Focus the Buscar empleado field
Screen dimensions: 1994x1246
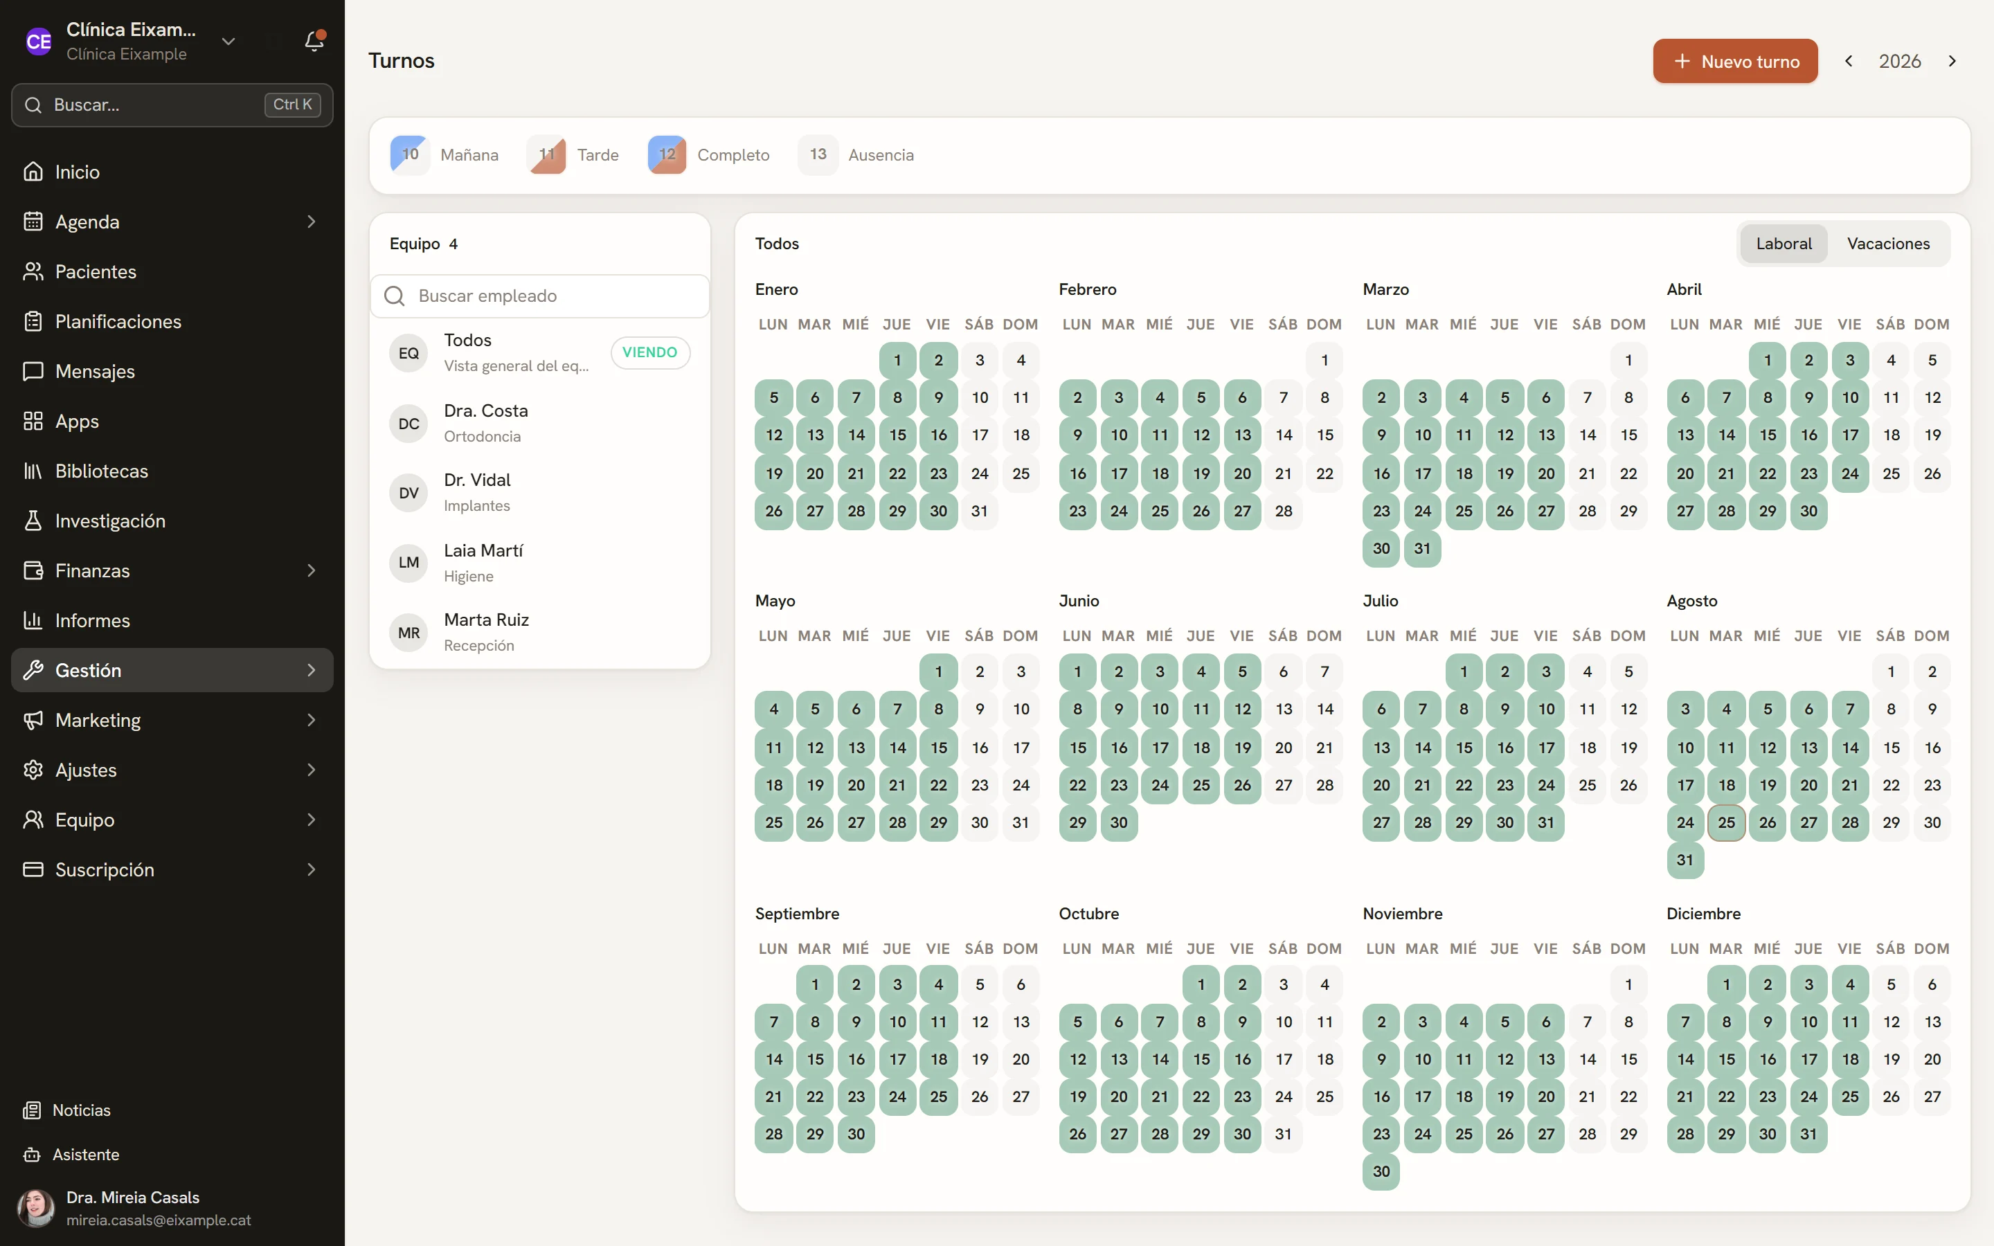[x=541, y=296]
